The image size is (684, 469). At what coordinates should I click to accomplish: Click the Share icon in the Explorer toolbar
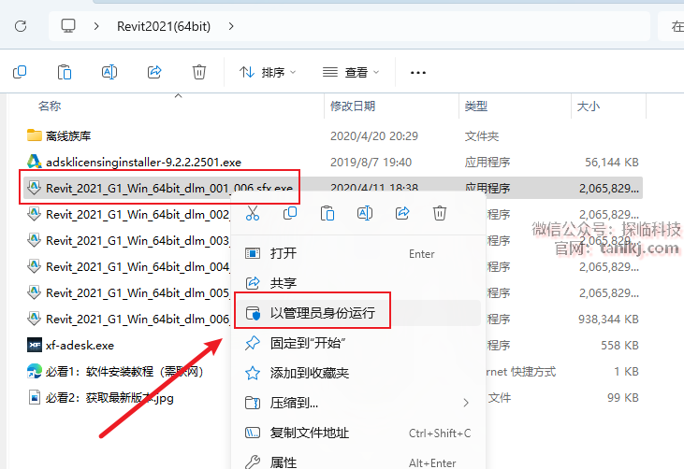click(154, 72)
